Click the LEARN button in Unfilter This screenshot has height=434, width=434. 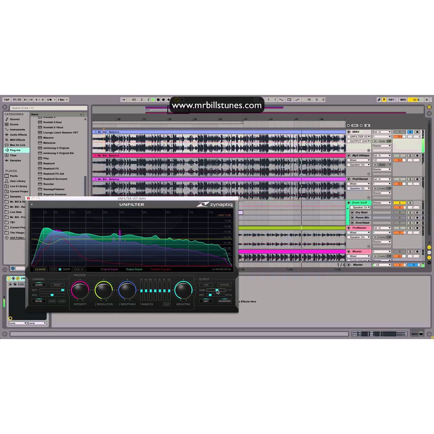pyautogui.click(x=39, y=285)
